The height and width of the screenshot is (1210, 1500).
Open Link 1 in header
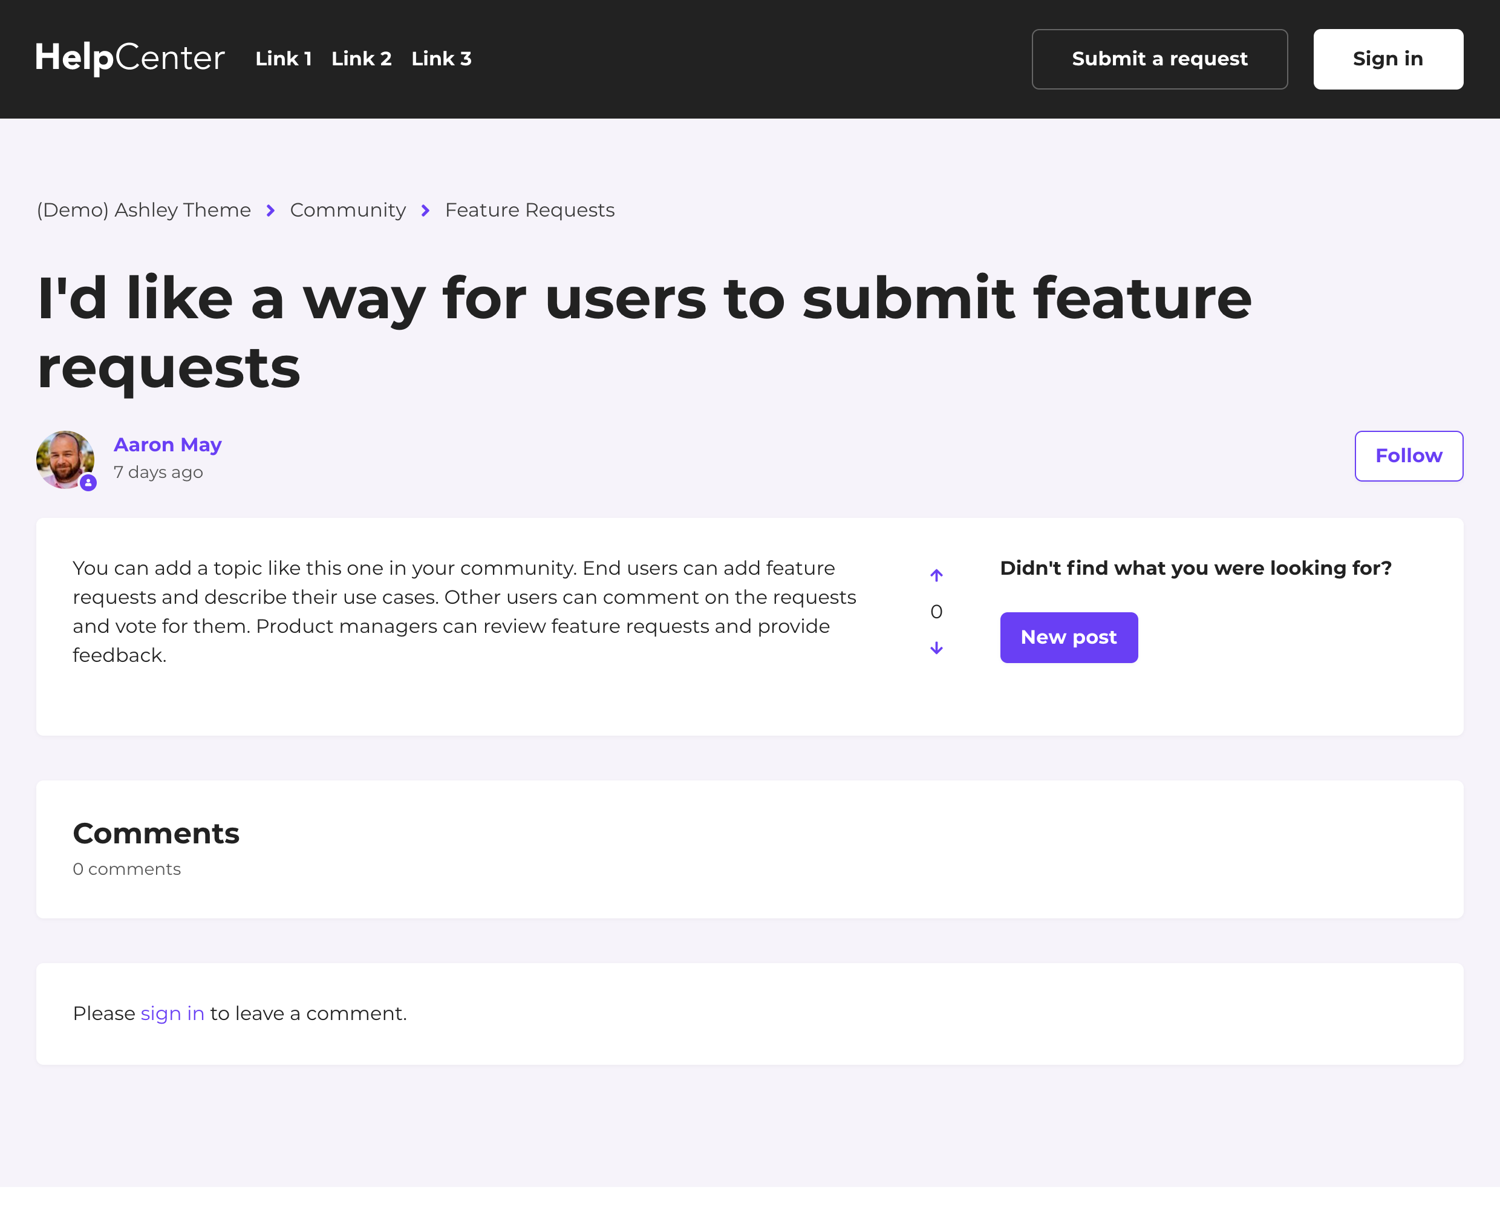coord(283,59)
